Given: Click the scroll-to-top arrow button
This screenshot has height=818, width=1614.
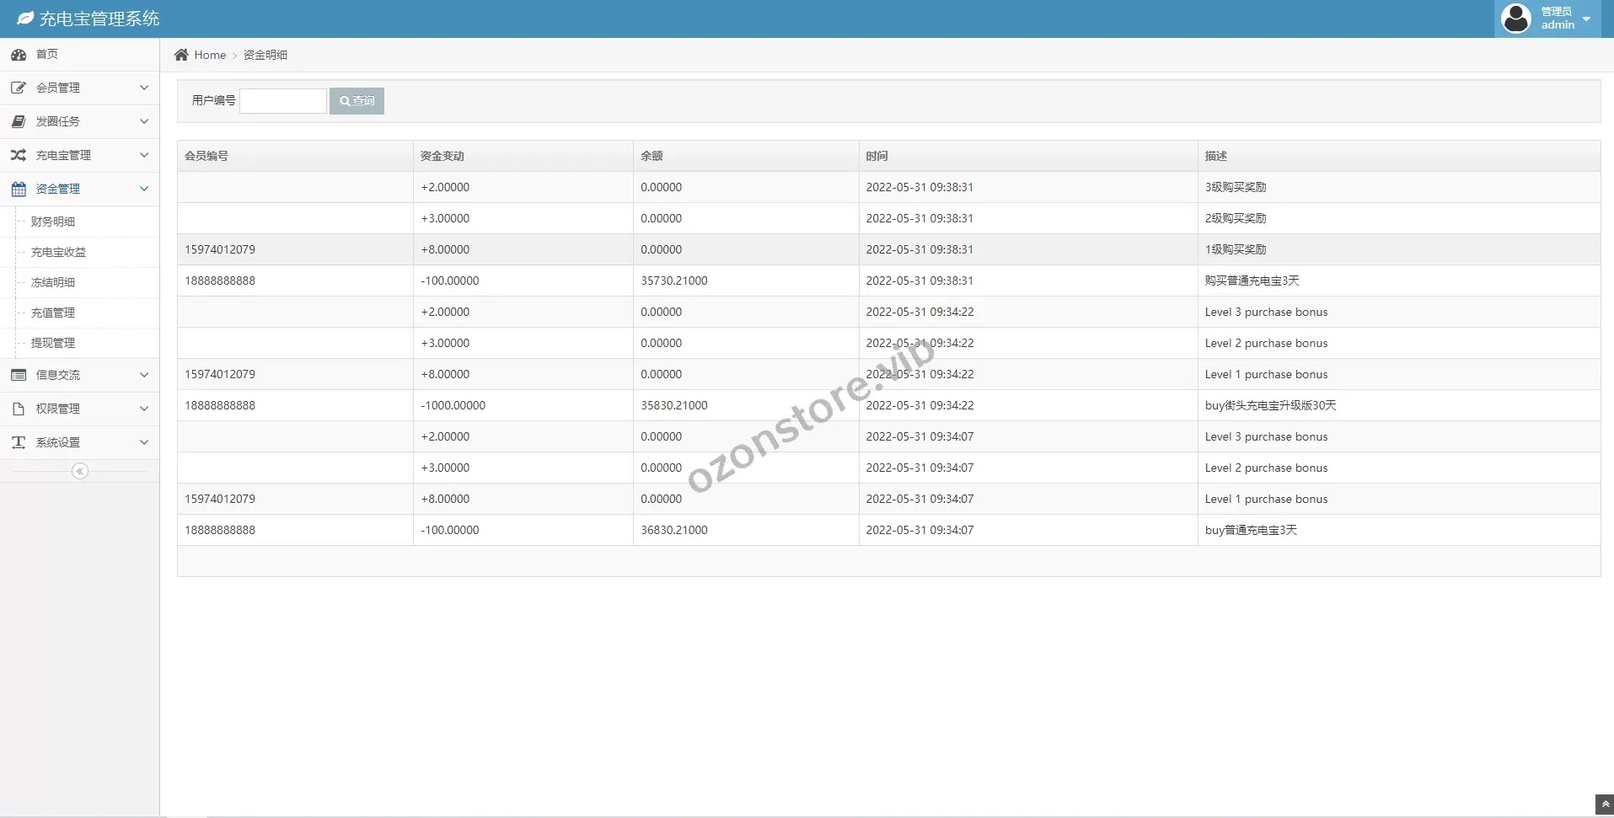Looking at the screenshot, I should click(1605, 805).
